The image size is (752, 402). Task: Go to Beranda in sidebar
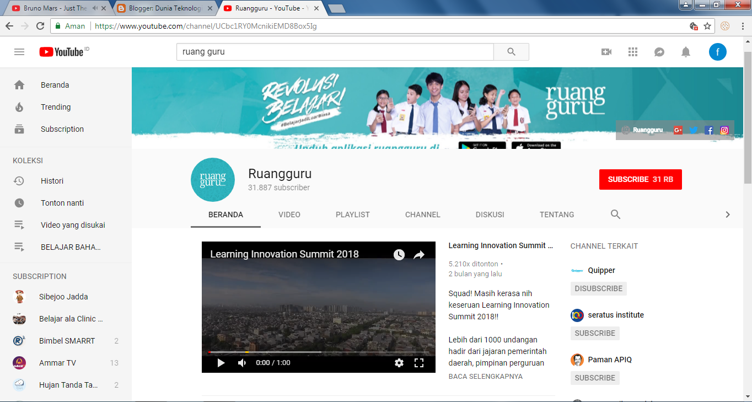pyautogui.click(x=66, y=85)
